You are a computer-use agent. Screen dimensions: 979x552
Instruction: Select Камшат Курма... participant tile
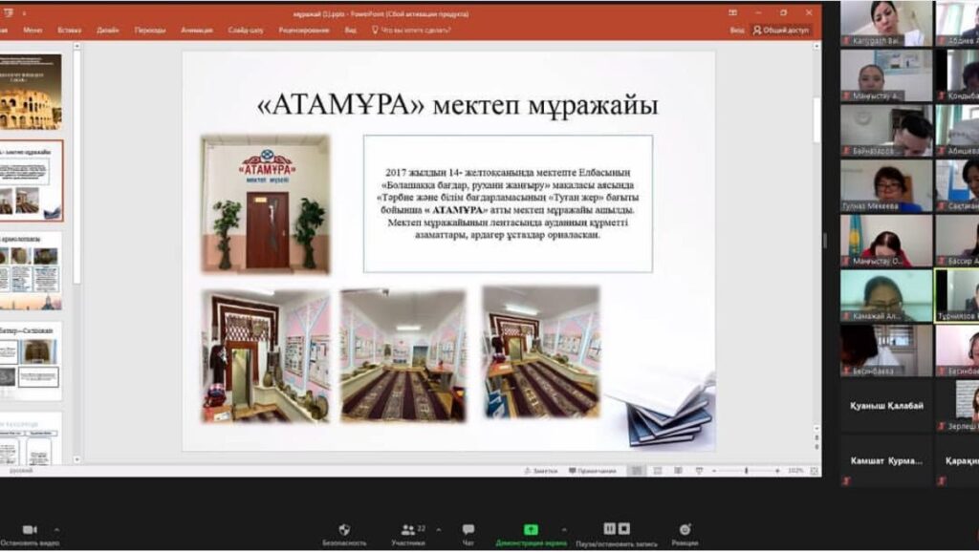tap(886, 461)
